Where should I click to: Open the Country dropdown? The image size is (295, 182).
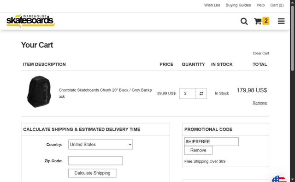coord(100,144)
